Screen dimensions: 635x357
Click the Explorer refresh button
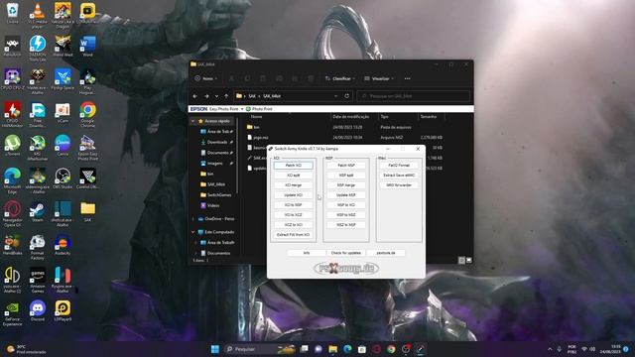(x=347, y=96)
